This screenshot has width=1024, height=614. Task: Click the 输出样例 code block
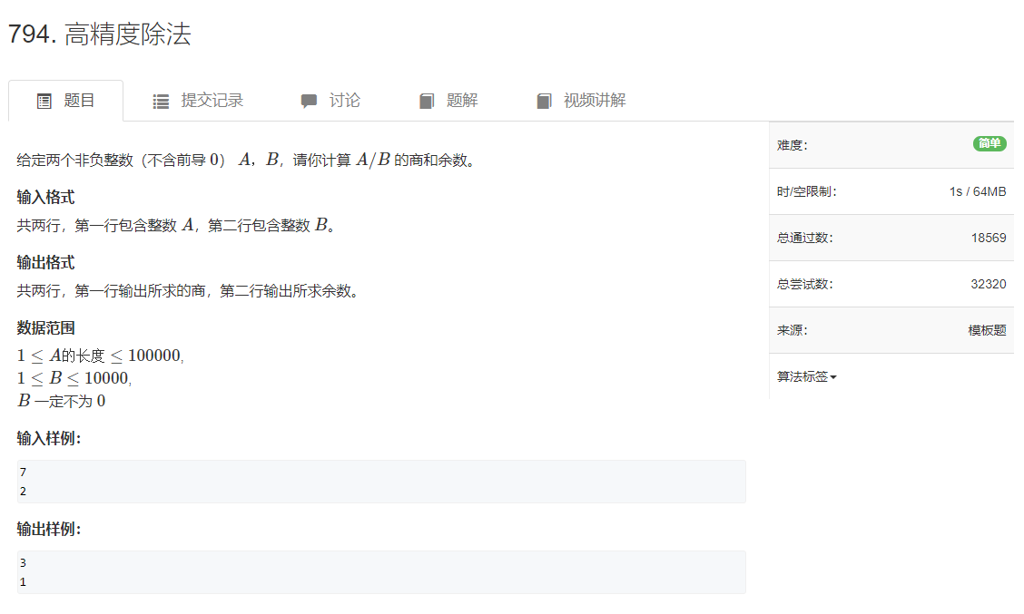[381, 571]
